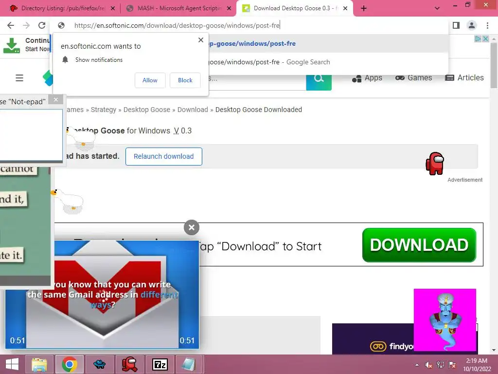
Task: Click the blue hat character taskbar icon
Action: click(99, 364)
